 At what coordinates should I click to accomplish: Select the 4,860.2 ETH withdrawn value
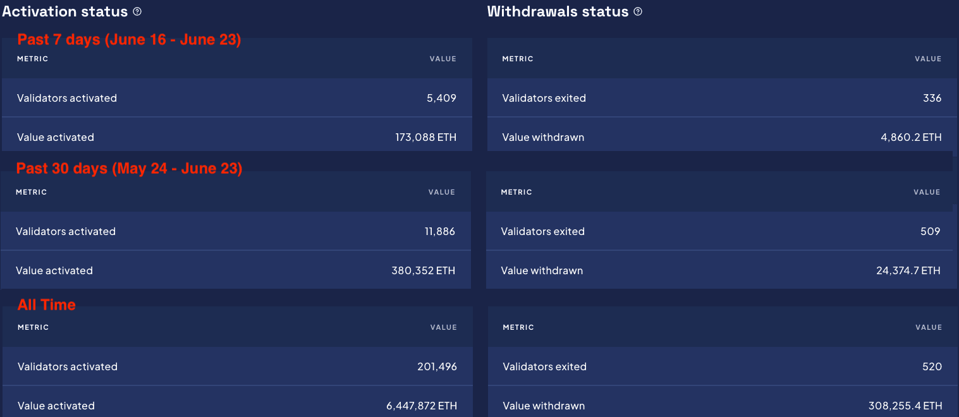(x=911, y=137)
